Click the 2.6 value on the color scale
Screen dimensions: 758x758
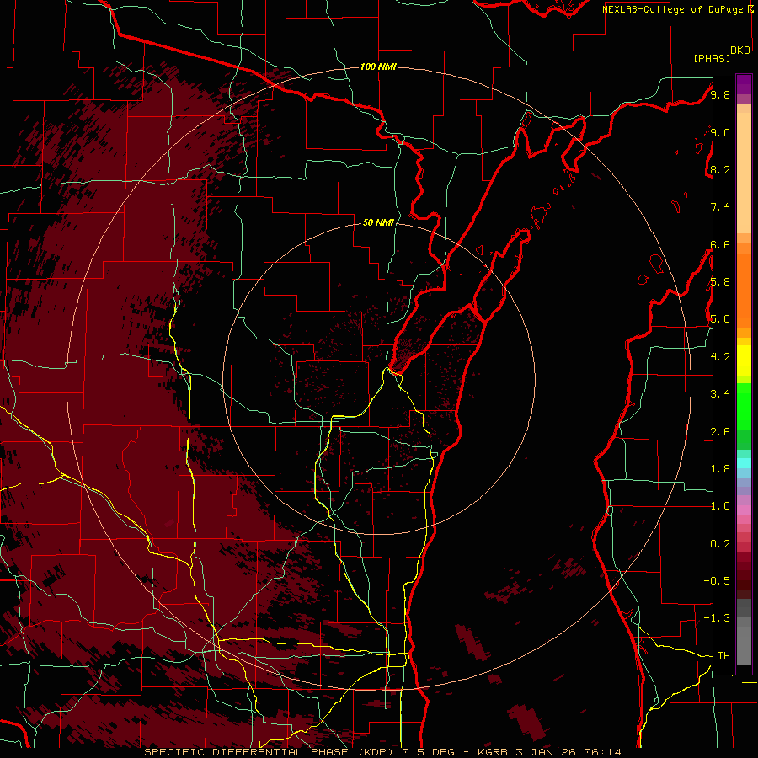click(x=720, y=432)
